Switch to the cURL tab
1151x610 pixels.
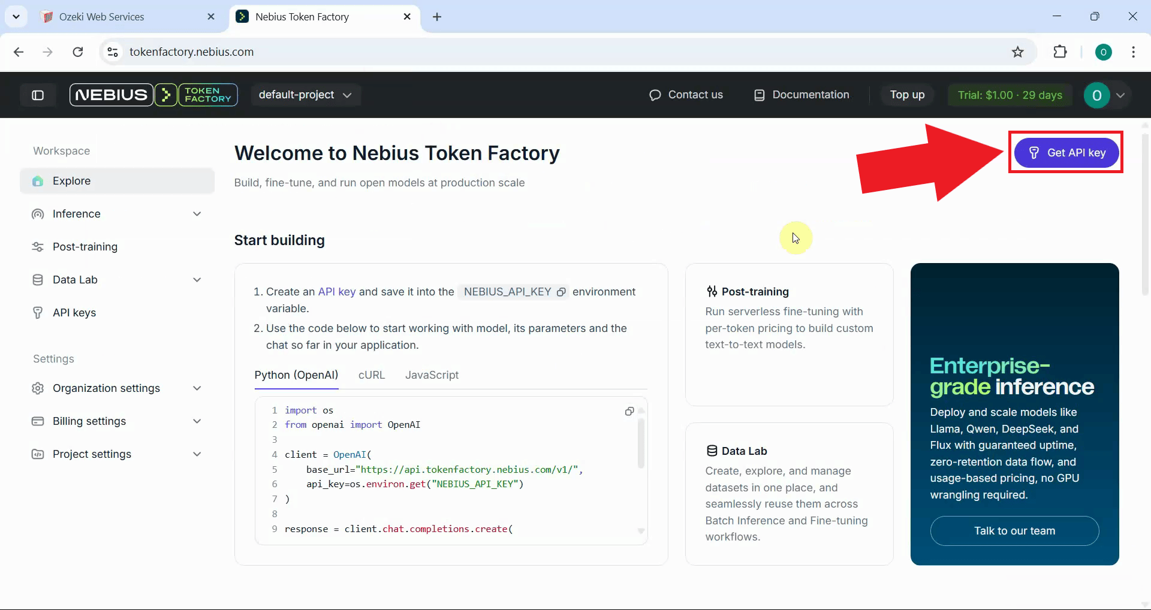[372, 375]
